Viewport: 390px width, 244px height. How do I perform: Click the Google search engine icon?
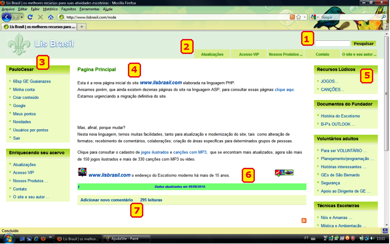(x=313, y=17)
